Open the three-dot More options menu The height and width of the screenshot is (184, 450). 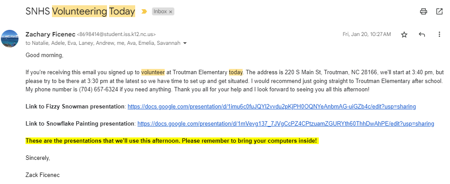439,35
